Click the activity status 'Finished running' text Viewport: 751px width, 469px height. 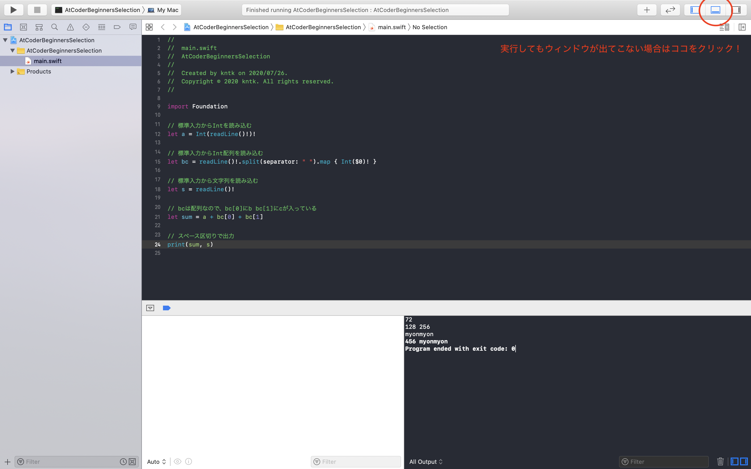pyautogui.click(x=347, y=10)
